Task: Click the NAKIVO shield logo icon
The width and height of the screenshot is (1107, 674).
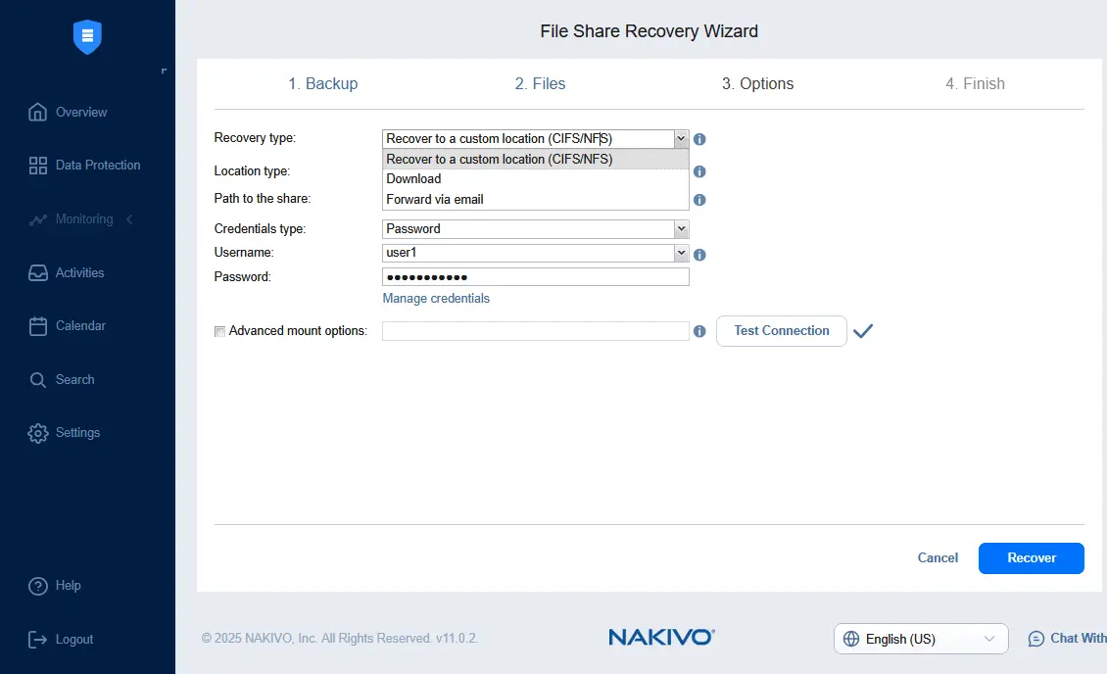Action: (87, 36)
